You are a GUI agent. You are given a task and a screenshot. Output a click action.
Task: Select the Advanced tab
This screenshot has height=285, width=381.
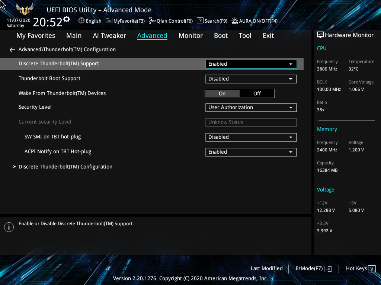[x=152, y=36]
